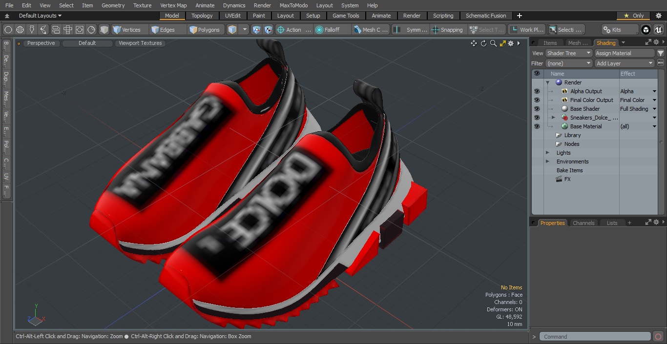Click the viewport zoom magnifier icon
This screenshot has height=344, width=667.
[493, 43]
